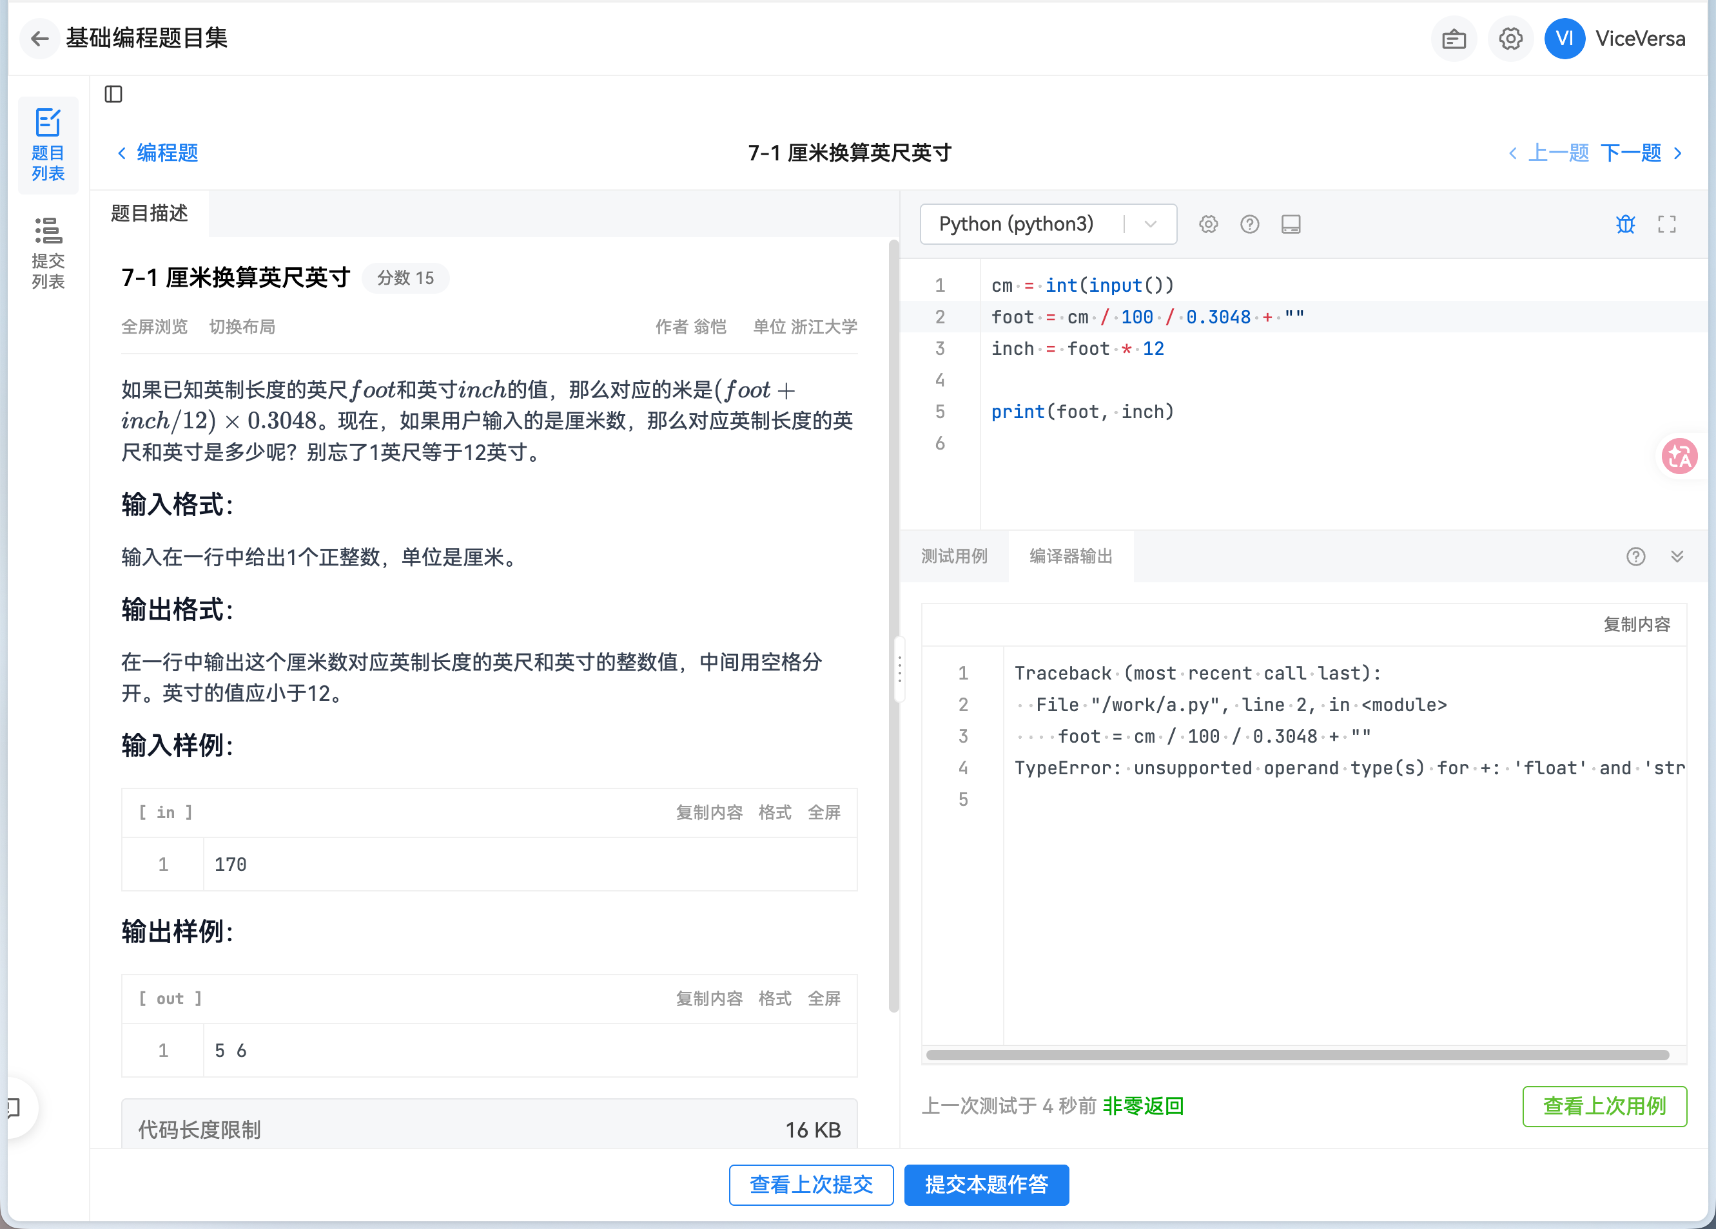Click 格式 in the input sample box
1716x1229 pixels.
775,812
